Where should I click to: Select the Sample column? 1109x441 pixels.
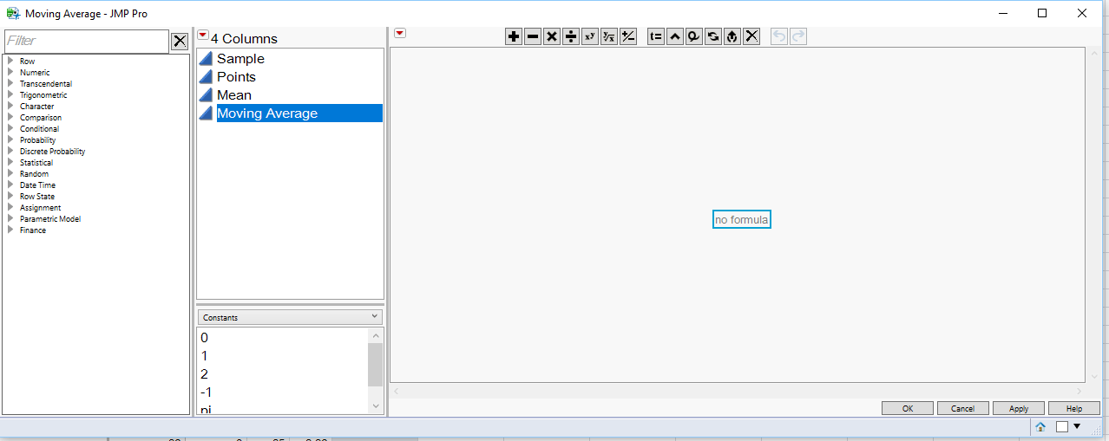290,58
